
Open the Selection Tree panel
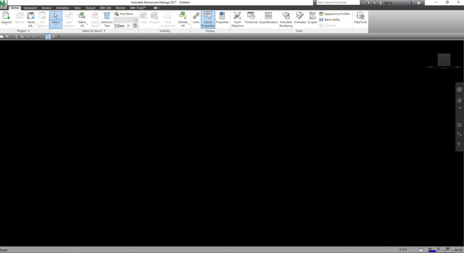tap(107, 16)
